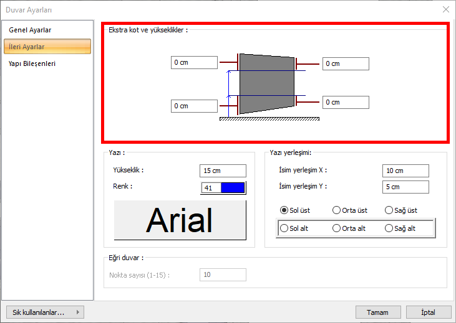
Task: Click the Yükseklik text height field
Action: coord(223,171)
